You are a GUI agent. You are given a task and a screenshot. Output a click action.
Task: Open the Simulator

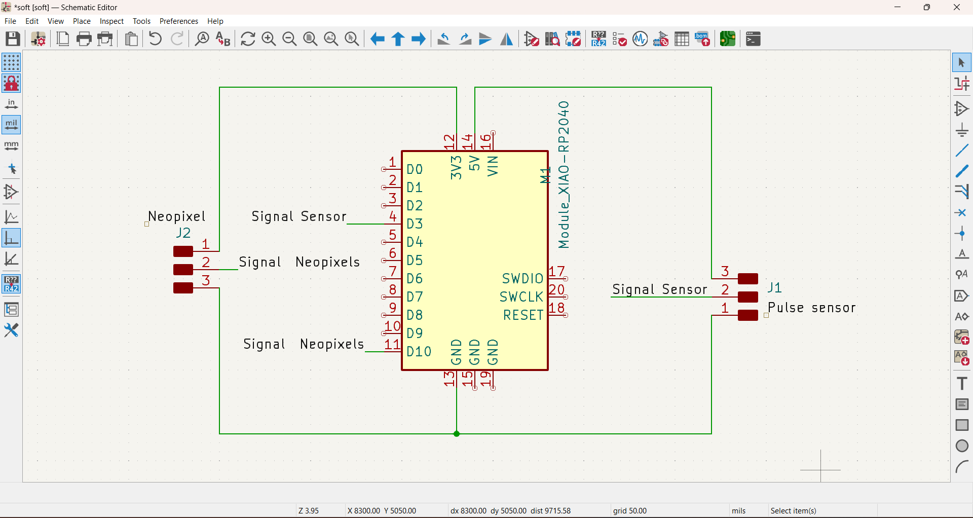point(640,39)
